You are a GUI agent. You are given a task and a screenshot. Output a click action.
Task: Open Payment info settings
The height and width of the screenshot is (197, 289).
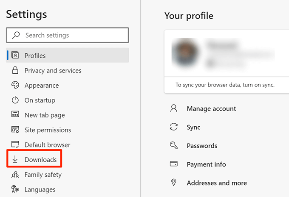point(206,164)
